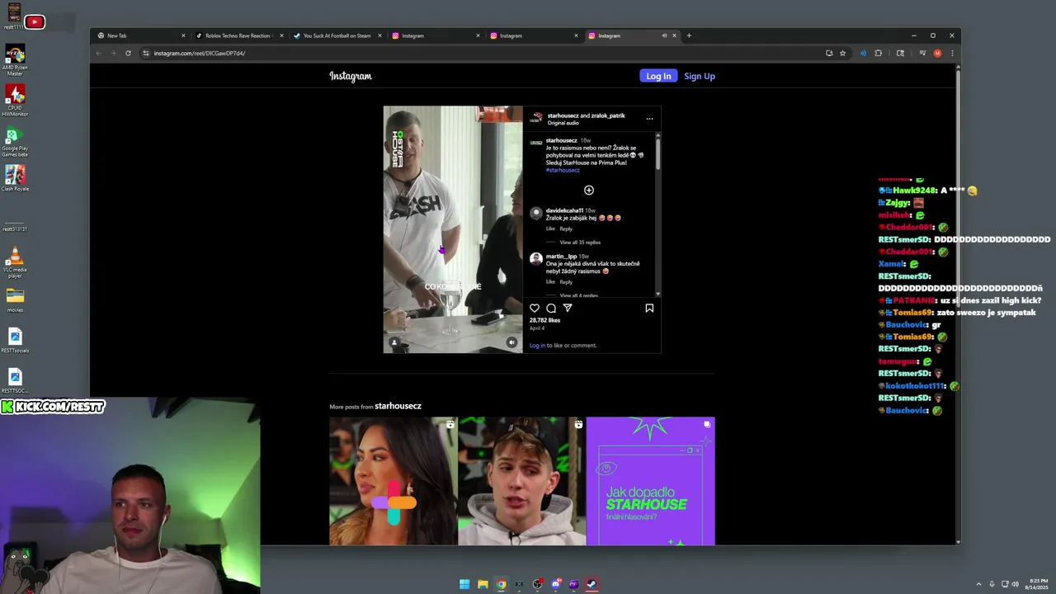Open the browser extensions puzzle icon
This screenshot has width=1056, height=594.
pos(878,53)
